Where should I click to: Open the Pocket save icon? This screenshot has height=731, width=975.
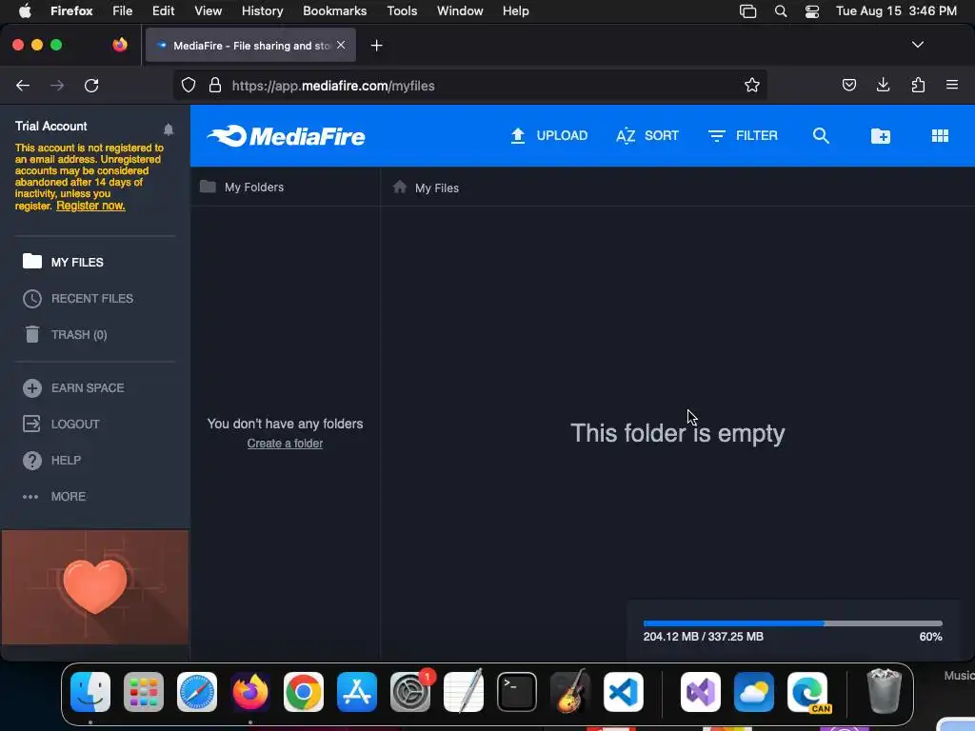coord(848,85)
